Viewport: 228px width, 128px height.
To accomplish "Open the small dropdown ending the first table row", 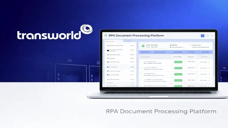I will [x=209, y=62].
